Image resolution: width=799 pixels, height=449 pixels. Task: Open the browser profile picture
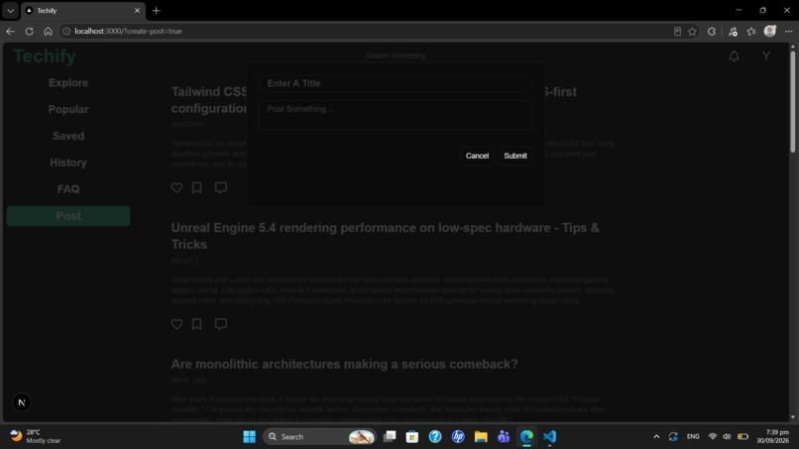click(770, 31)
